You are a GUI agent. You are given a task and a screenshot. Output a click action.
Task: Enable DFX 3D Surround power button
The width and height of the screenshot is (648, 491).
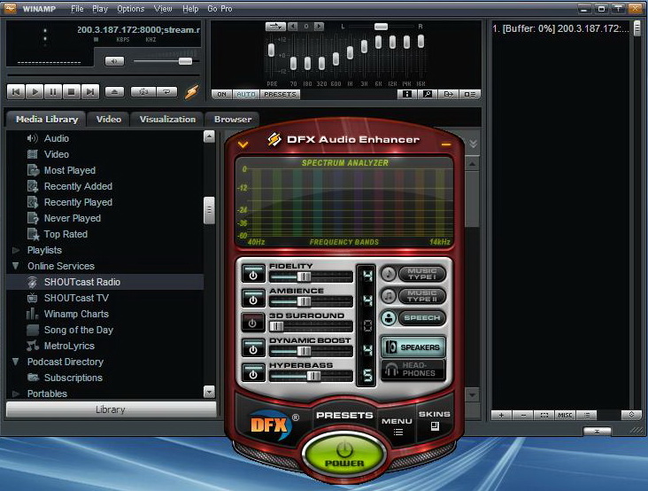252,323
